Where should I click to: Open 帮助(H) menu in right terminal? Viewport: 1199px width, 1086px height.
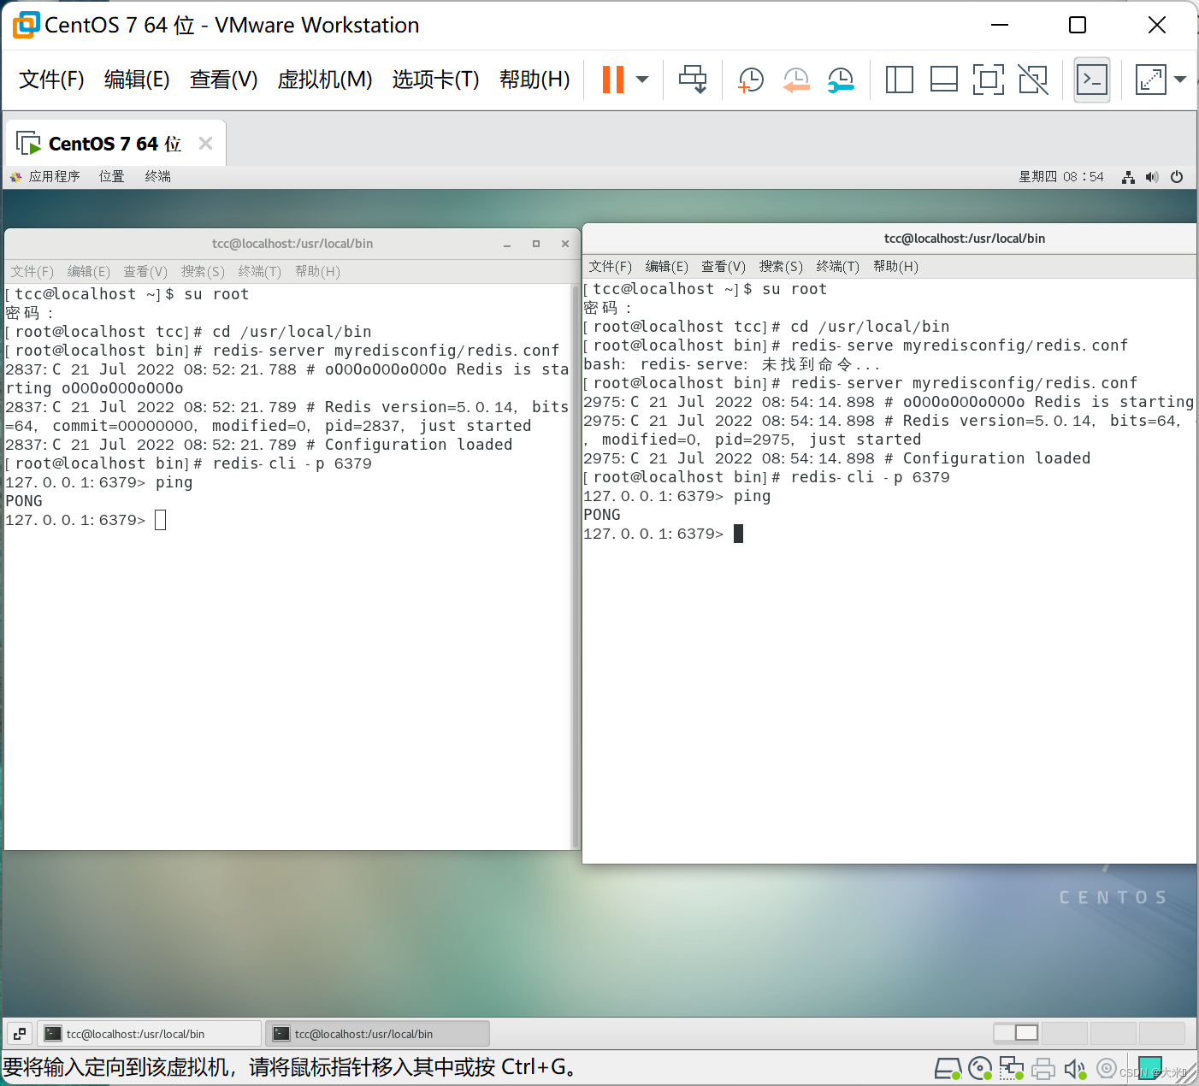[895, 267]
